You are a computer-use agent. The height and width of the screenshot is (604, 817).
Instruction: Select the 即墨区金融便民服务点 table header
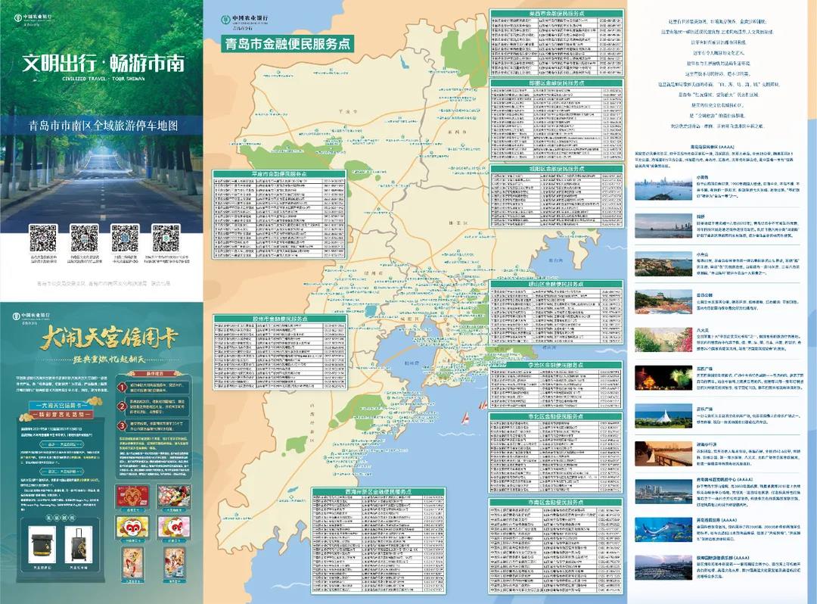[x=557, y=83]
